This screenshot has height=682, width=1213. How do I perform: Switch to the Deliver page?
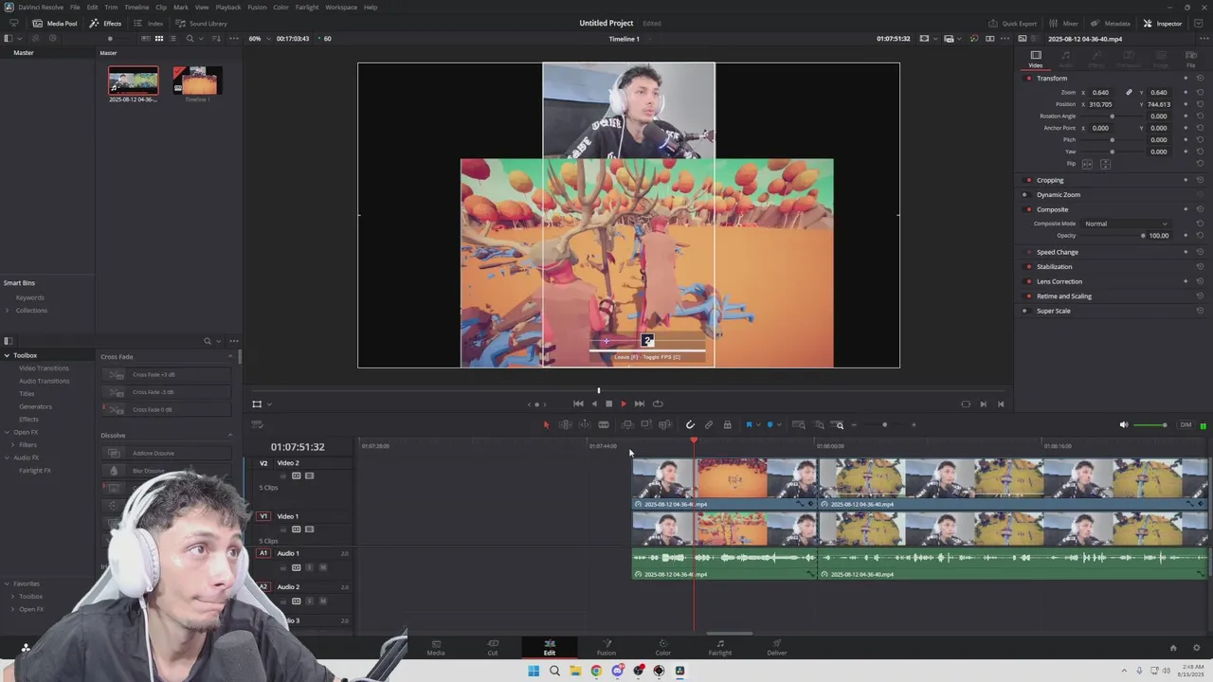click(x=776, y=647)
